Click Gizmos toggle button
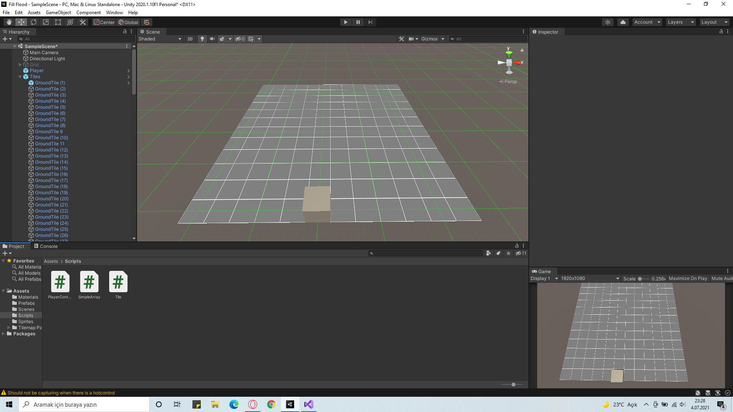Screen dimensions: 733x412 coord(429,39)
